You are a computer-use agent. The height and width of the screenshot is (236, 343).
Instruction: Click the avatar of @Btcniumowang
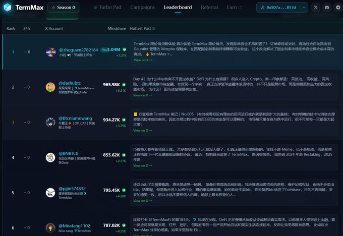coord(50,122)
